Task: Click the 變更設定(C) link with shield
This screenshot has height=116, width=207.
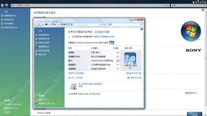Action: click(x=191, y=93)
